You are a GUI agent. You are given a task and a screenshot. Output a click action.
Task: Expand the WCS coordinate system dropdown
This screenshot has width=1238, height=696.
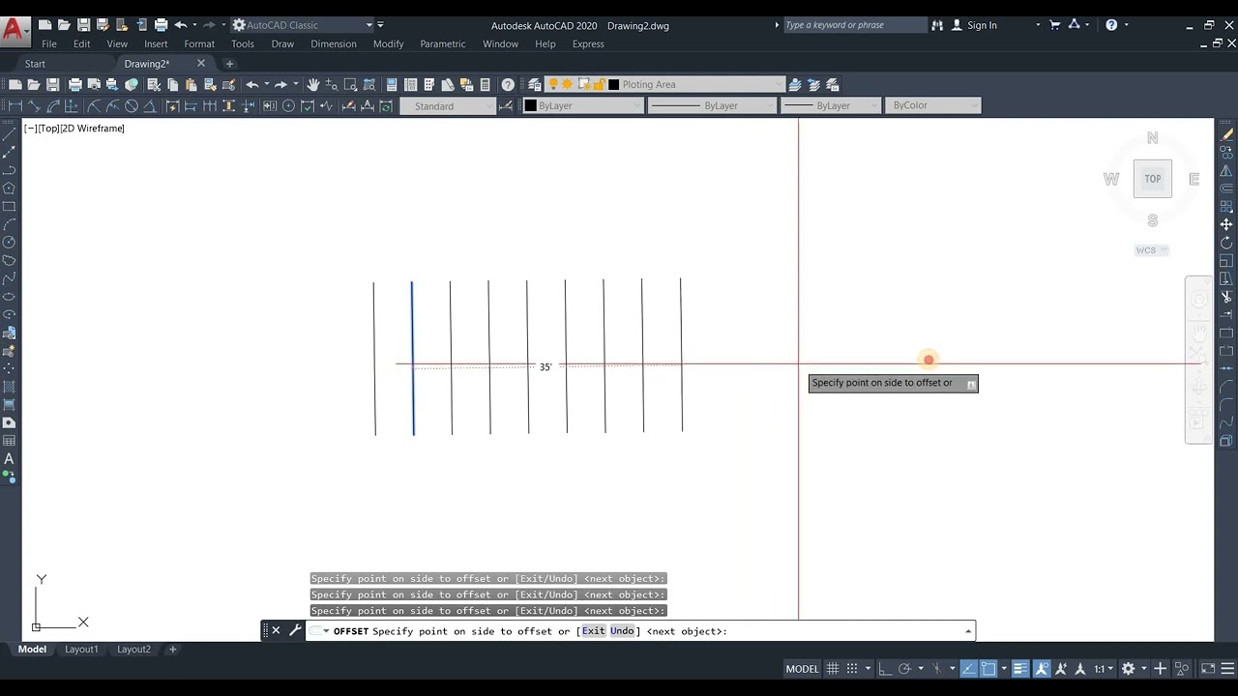click(x=1151, y=250)
